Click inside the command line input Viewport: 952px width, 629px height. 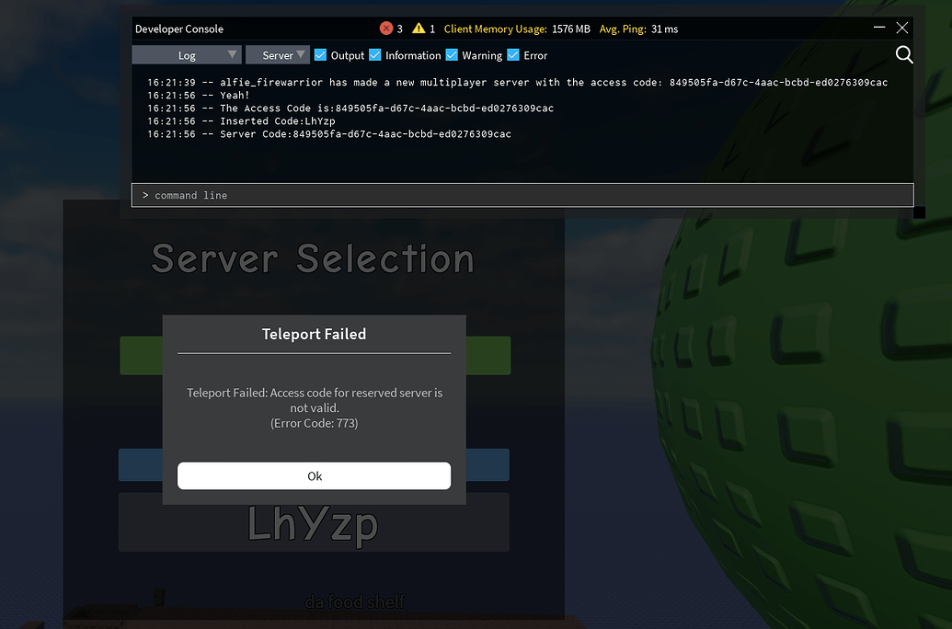point(522,194)
